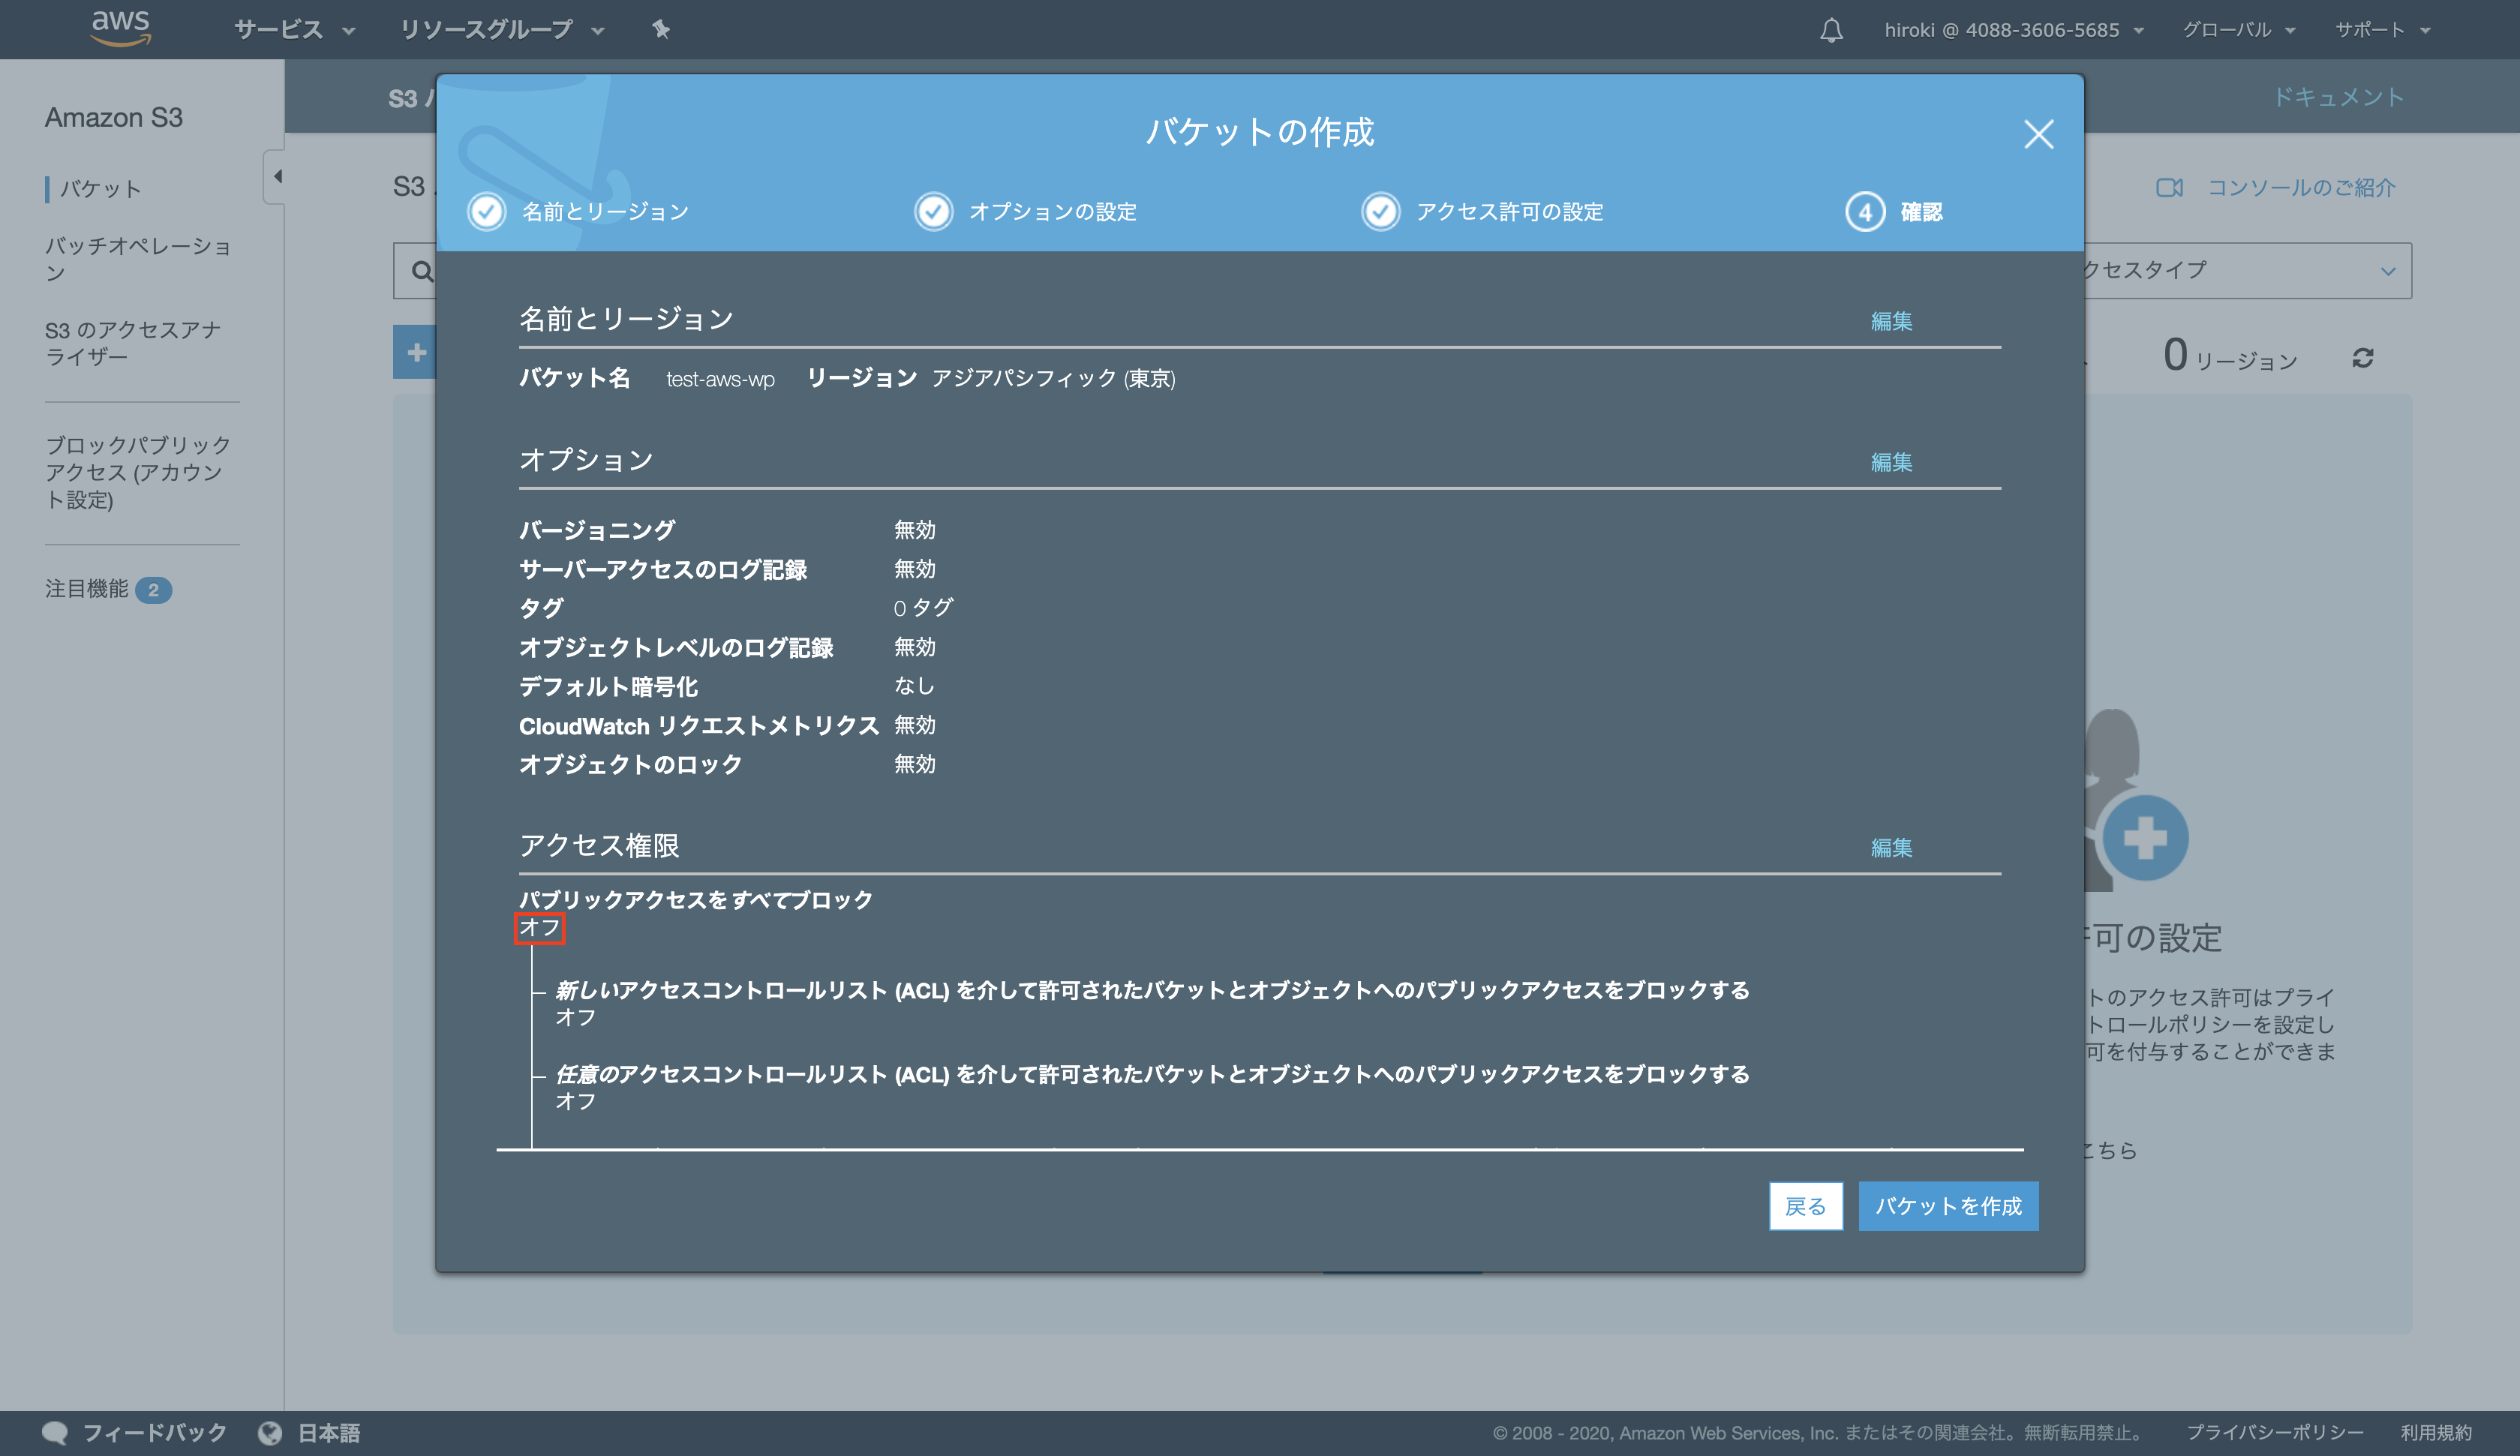The image size is (2520, 1456).
Task: Click the globe icon next to 日本語
Action: pos(269,1432)
